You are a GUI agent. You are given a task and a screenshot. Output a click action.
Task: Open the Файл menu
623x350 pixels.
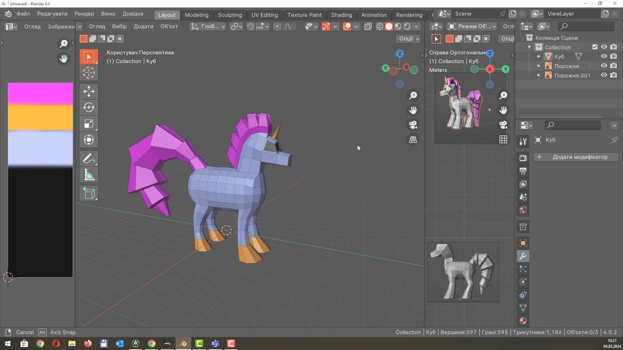point(23,14)
